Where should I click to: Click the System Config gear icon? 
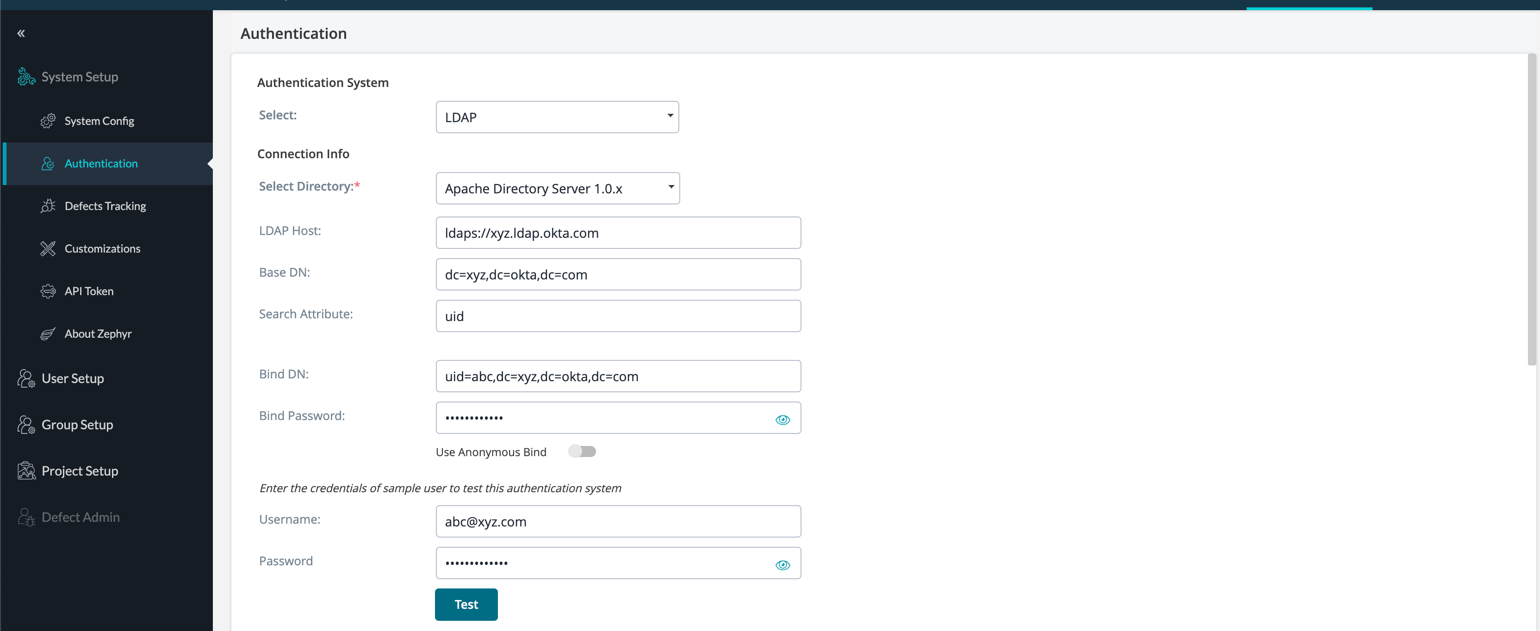[x=48, y=121]
